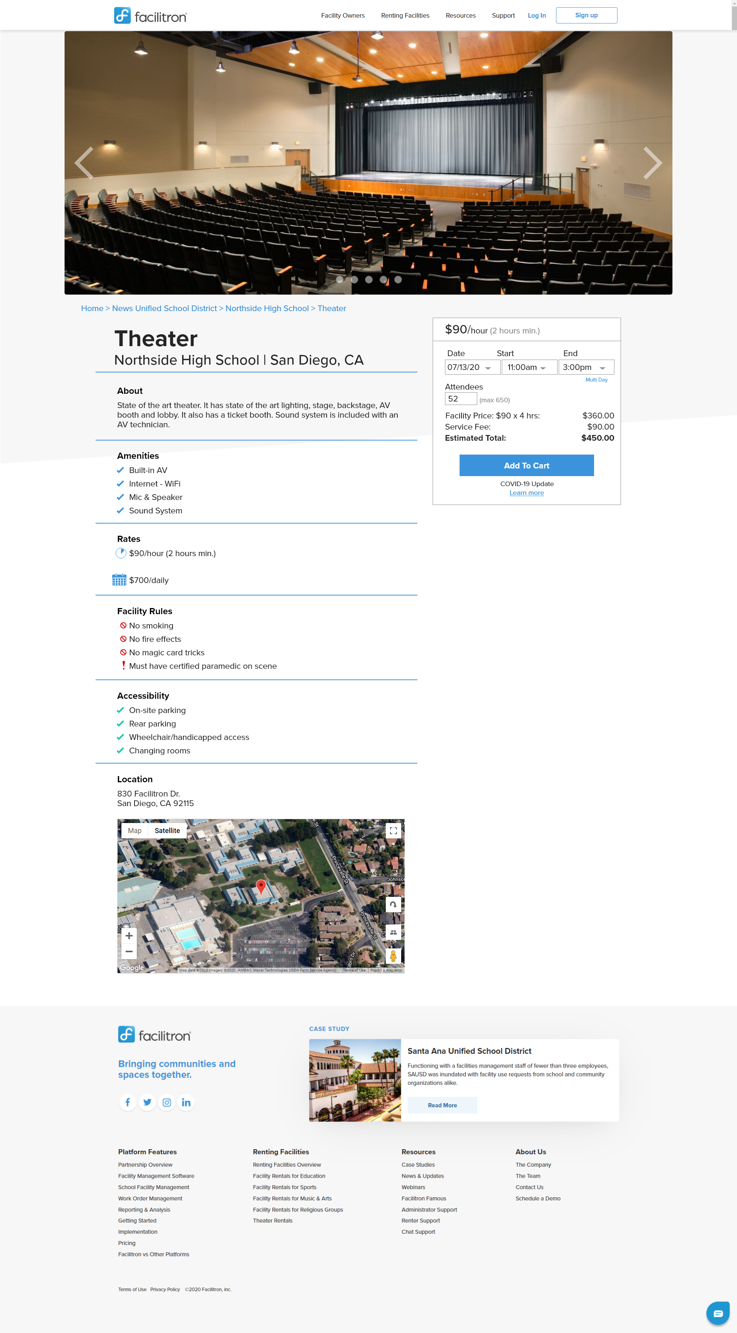Open Contact Us footer link
The image size is (737, 1333).
pyautogui.click(x=529, y=1188)
